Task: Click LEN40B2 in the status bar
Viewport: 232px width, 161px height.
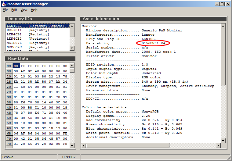Action: pos(69,157)
